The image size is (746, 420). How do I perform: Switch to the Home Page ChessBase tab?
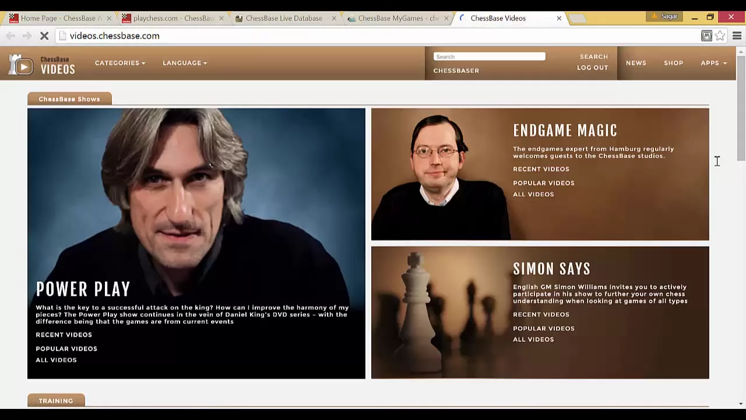(x=58, y=18)
